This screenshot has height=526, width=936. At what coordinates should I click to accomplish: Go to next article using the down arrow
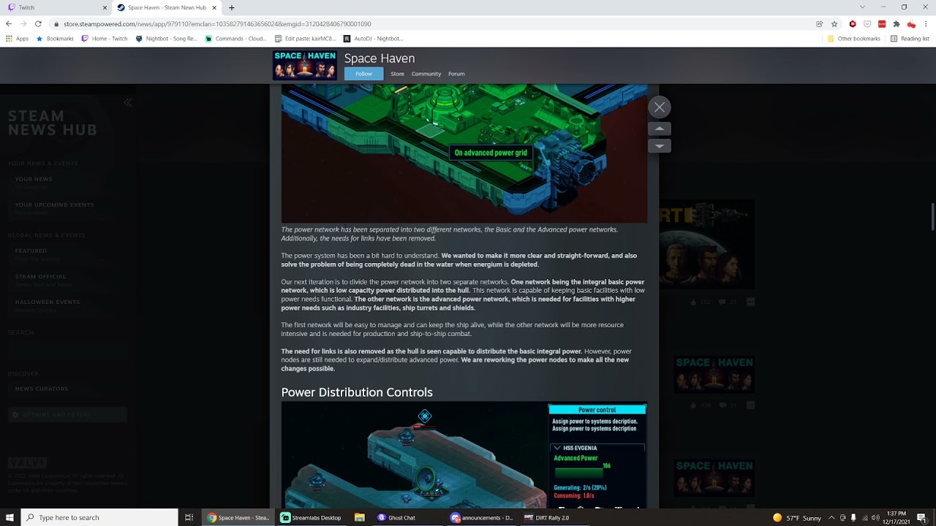coord(659,146)
